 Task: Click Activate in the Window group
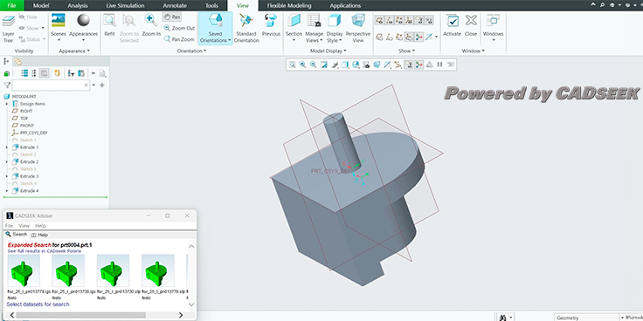pos(452,25)
